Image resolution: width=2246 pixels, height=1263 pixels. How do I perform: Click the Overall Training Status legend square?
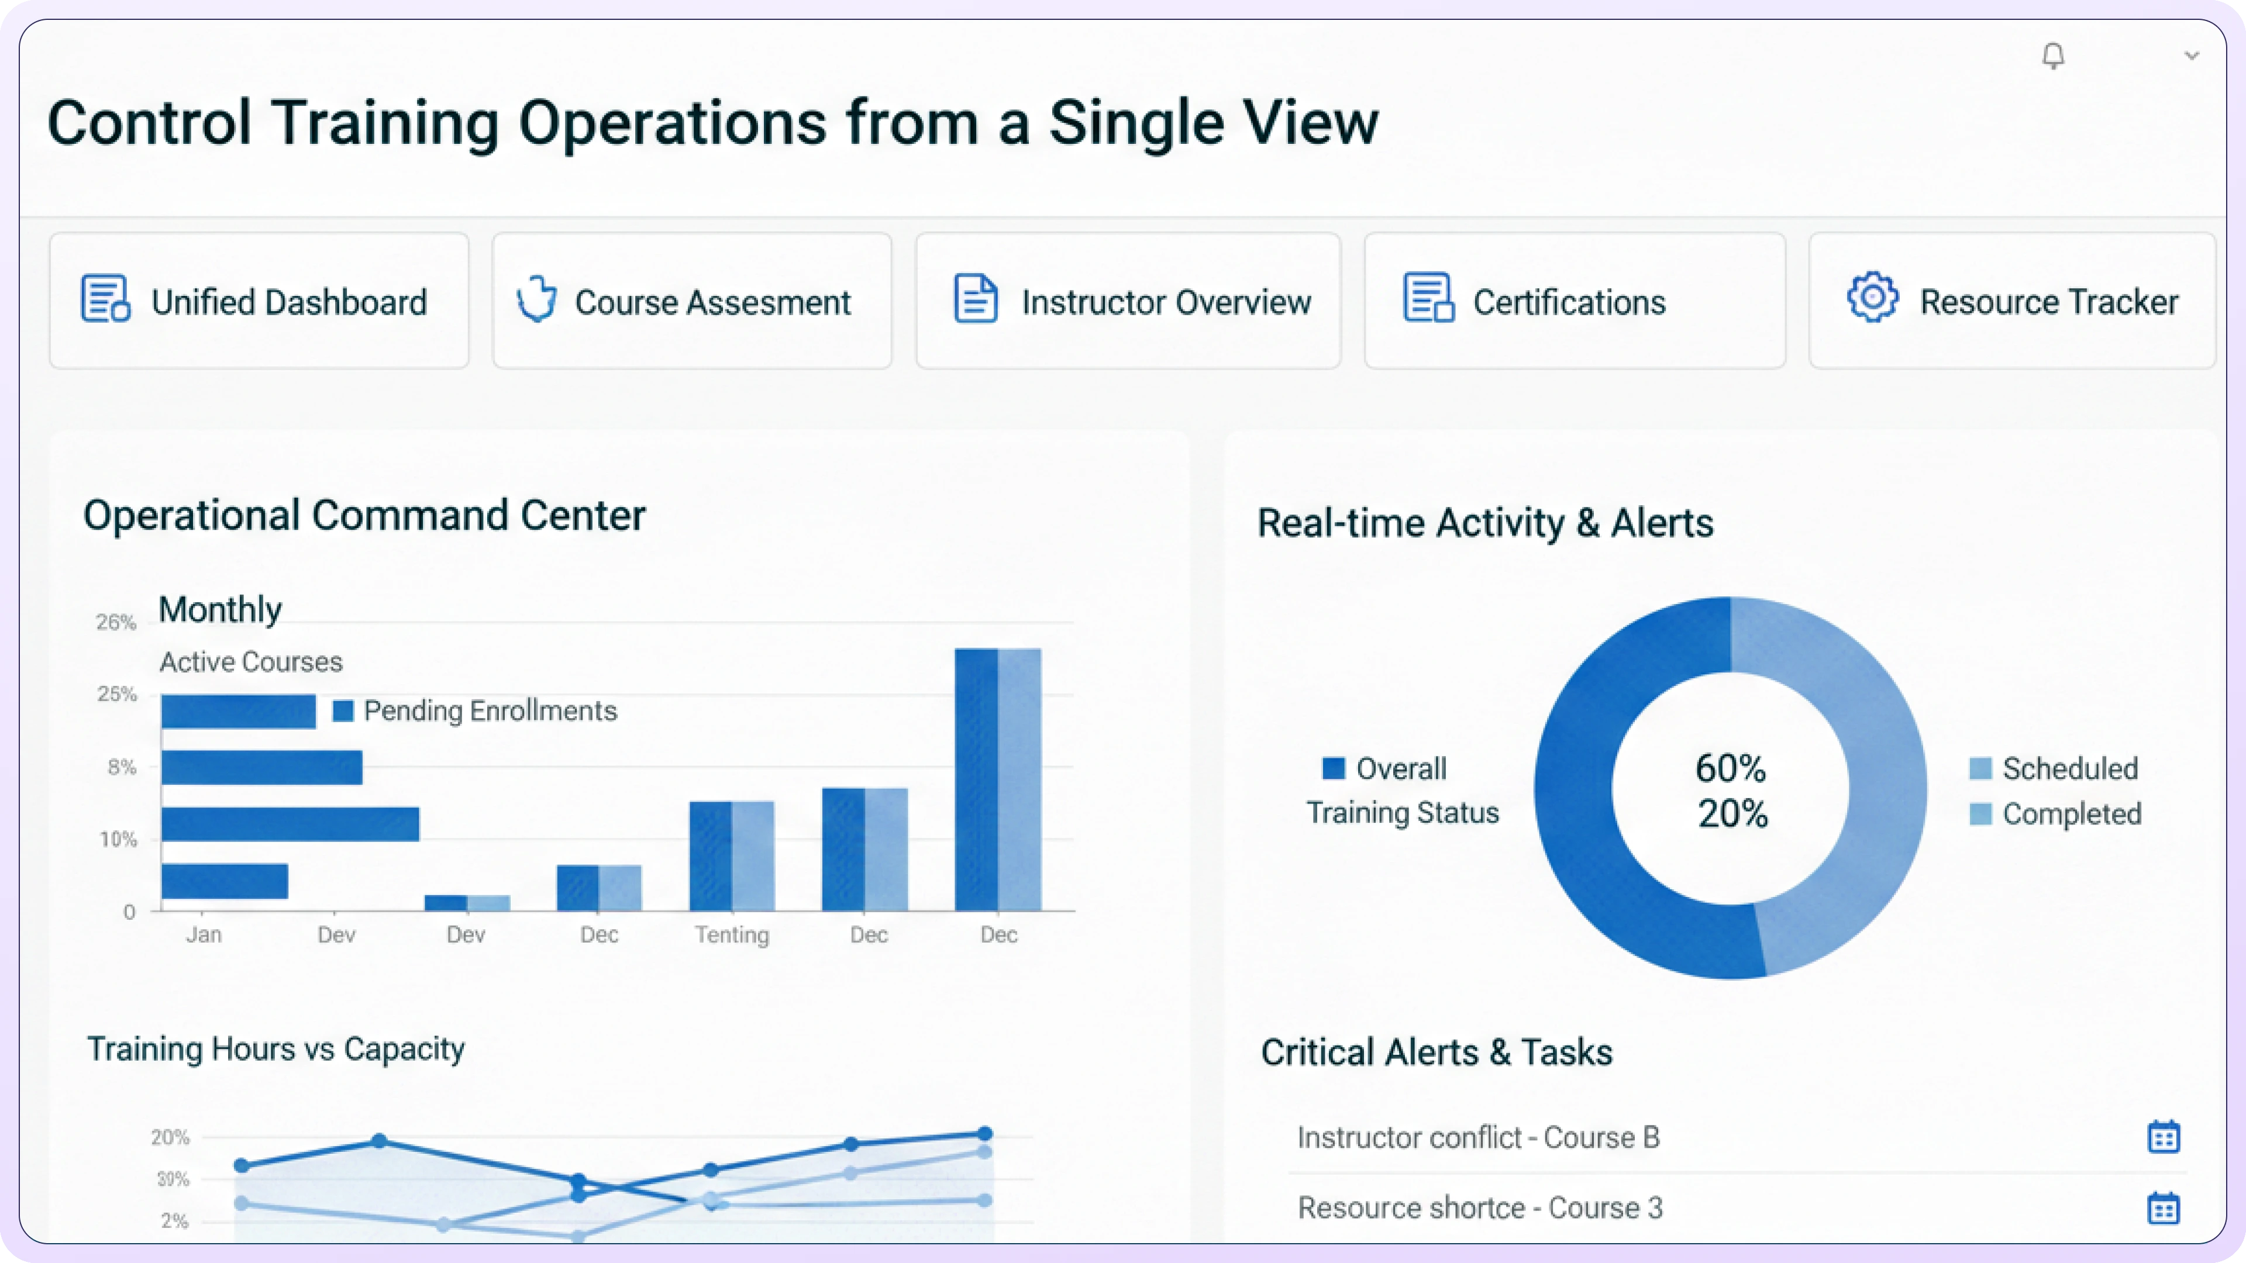(1333, 769)
